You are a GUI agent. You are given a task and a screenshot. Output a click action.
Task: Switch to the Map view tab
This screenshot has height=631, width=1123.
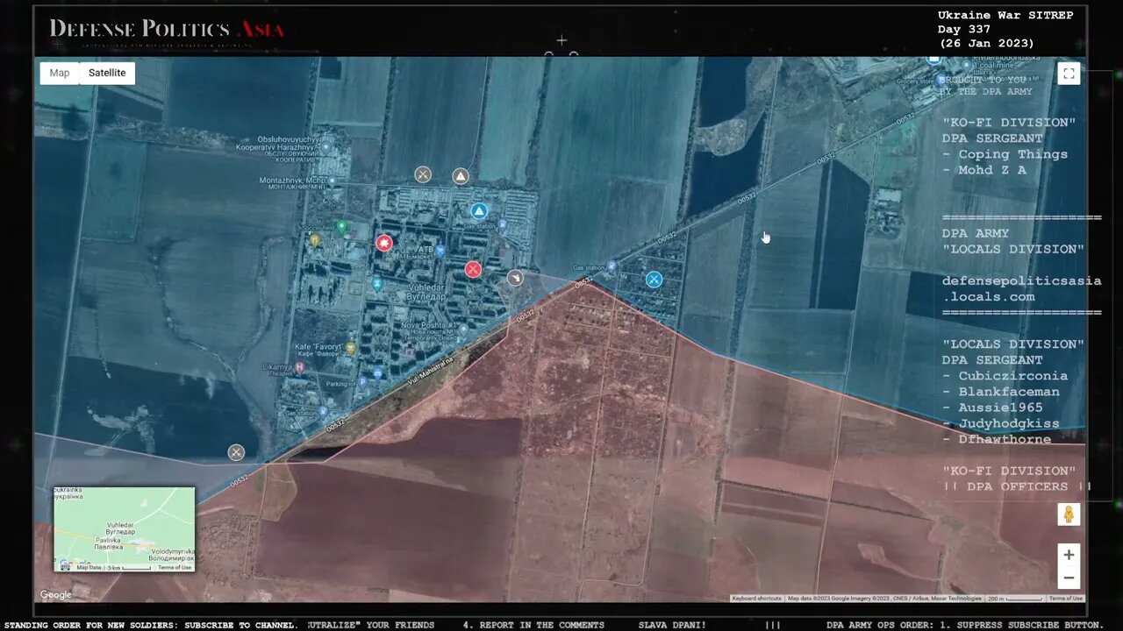[x=60, y=73]
